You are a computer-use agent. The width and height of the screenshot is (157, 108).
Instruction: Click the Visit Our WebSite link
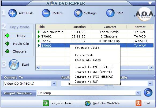106,103
